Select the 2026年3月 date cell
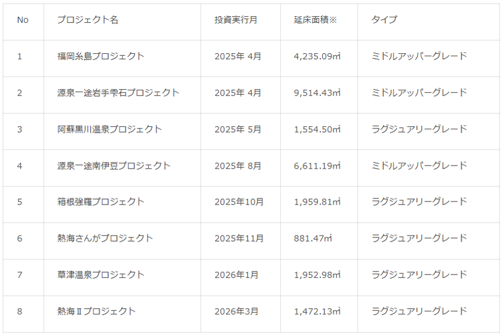The height and width of the screenshot is (336, 502). [x=237, y=311]
